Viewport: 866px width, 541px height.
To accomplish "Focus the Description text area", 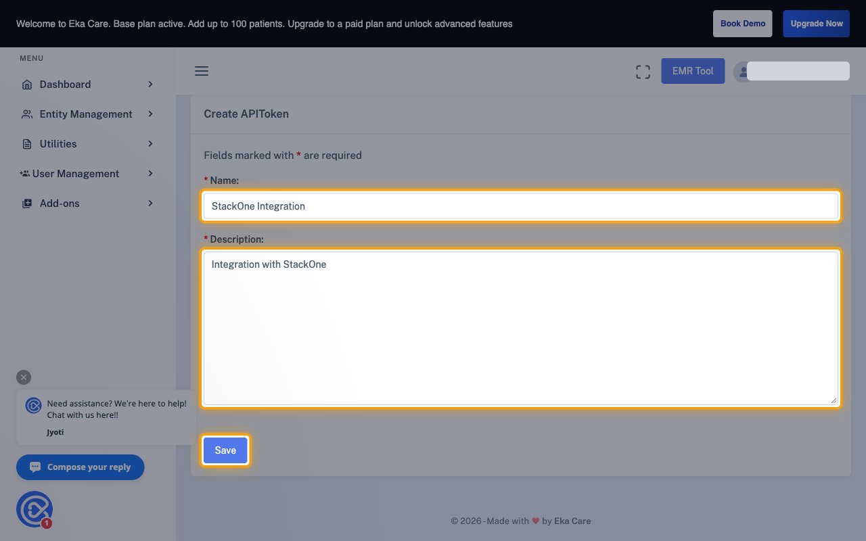I will coord(521,329).
